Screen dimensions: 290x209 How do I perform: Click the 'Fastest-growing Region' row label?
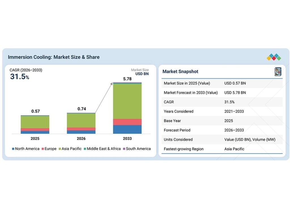[184, 149]
